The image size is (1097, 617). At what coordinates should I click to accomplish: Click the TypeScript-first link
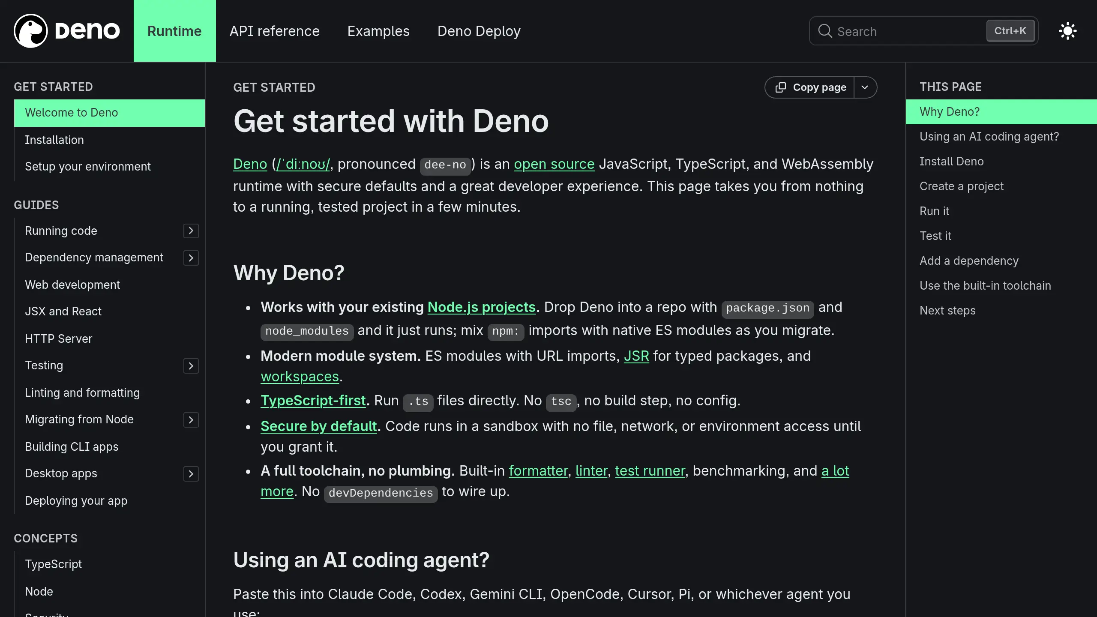click(x=313, y=401)
